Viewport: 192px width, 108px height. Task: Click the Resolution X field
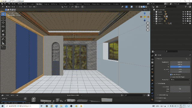click(x=180, y=62)
